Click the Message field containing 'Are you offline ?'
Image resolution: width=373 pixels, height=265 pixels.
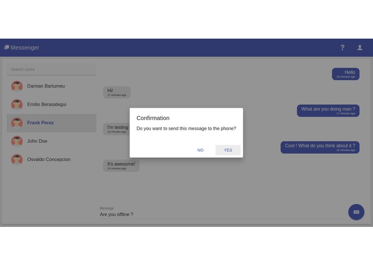coord(221,215)
